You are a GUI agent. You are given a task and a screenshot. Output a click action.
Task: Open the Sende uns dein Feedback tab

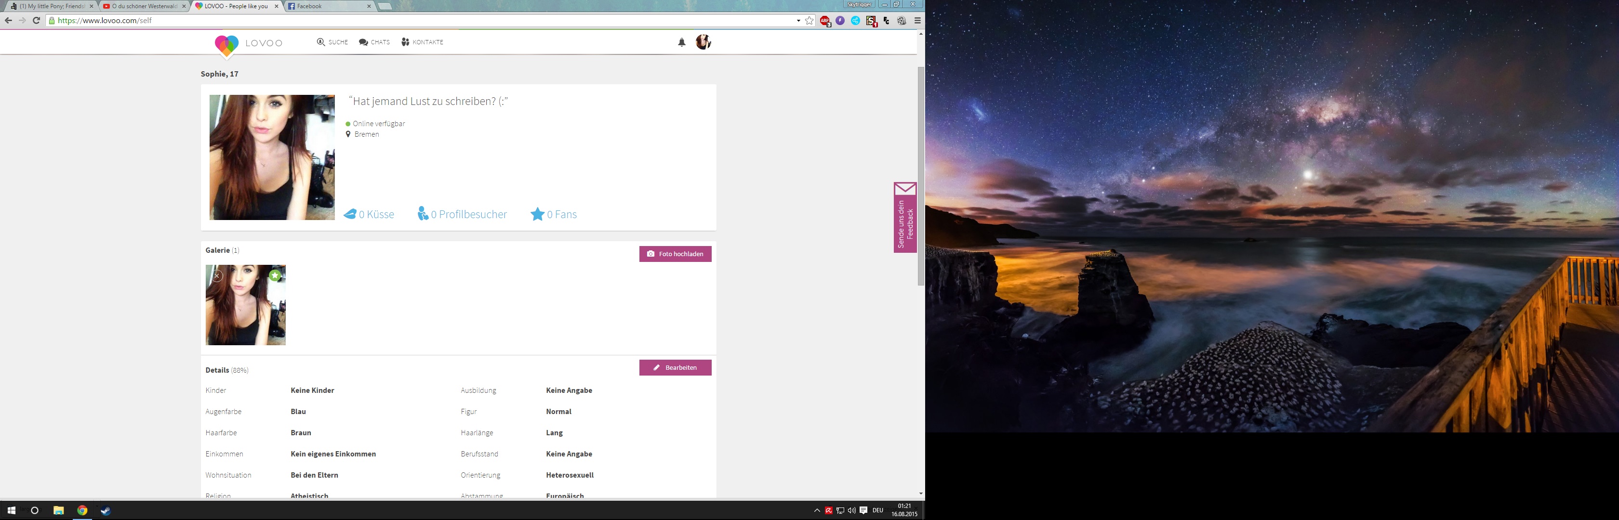905,217
